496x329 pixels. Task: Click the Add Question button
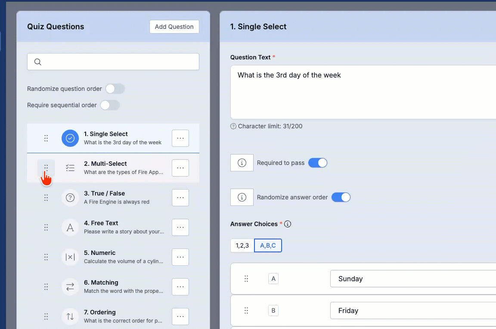(174, 27)
